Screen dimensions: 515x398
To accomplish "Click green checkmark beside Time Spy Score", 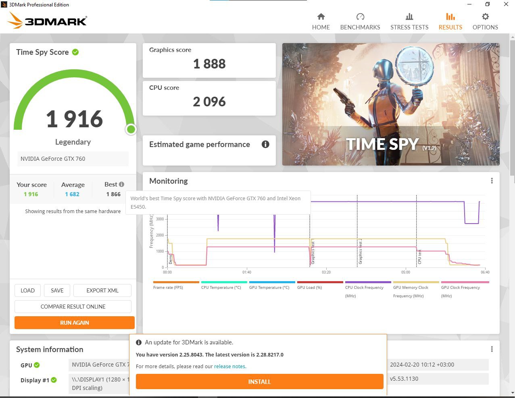I will click(x=75, y=52).
